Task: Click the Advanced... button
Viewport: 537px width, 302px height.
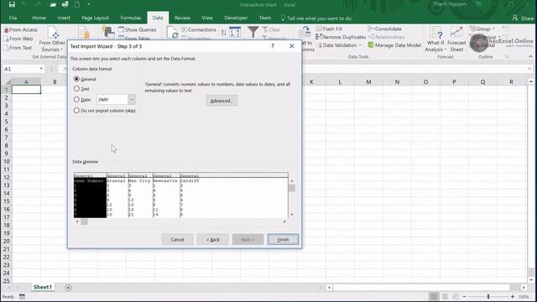Action: (x=222, y=101)
